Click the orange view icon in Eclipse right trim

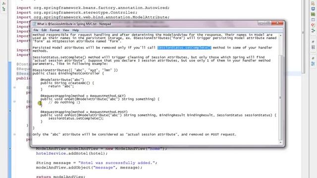(x=313, y=3)
